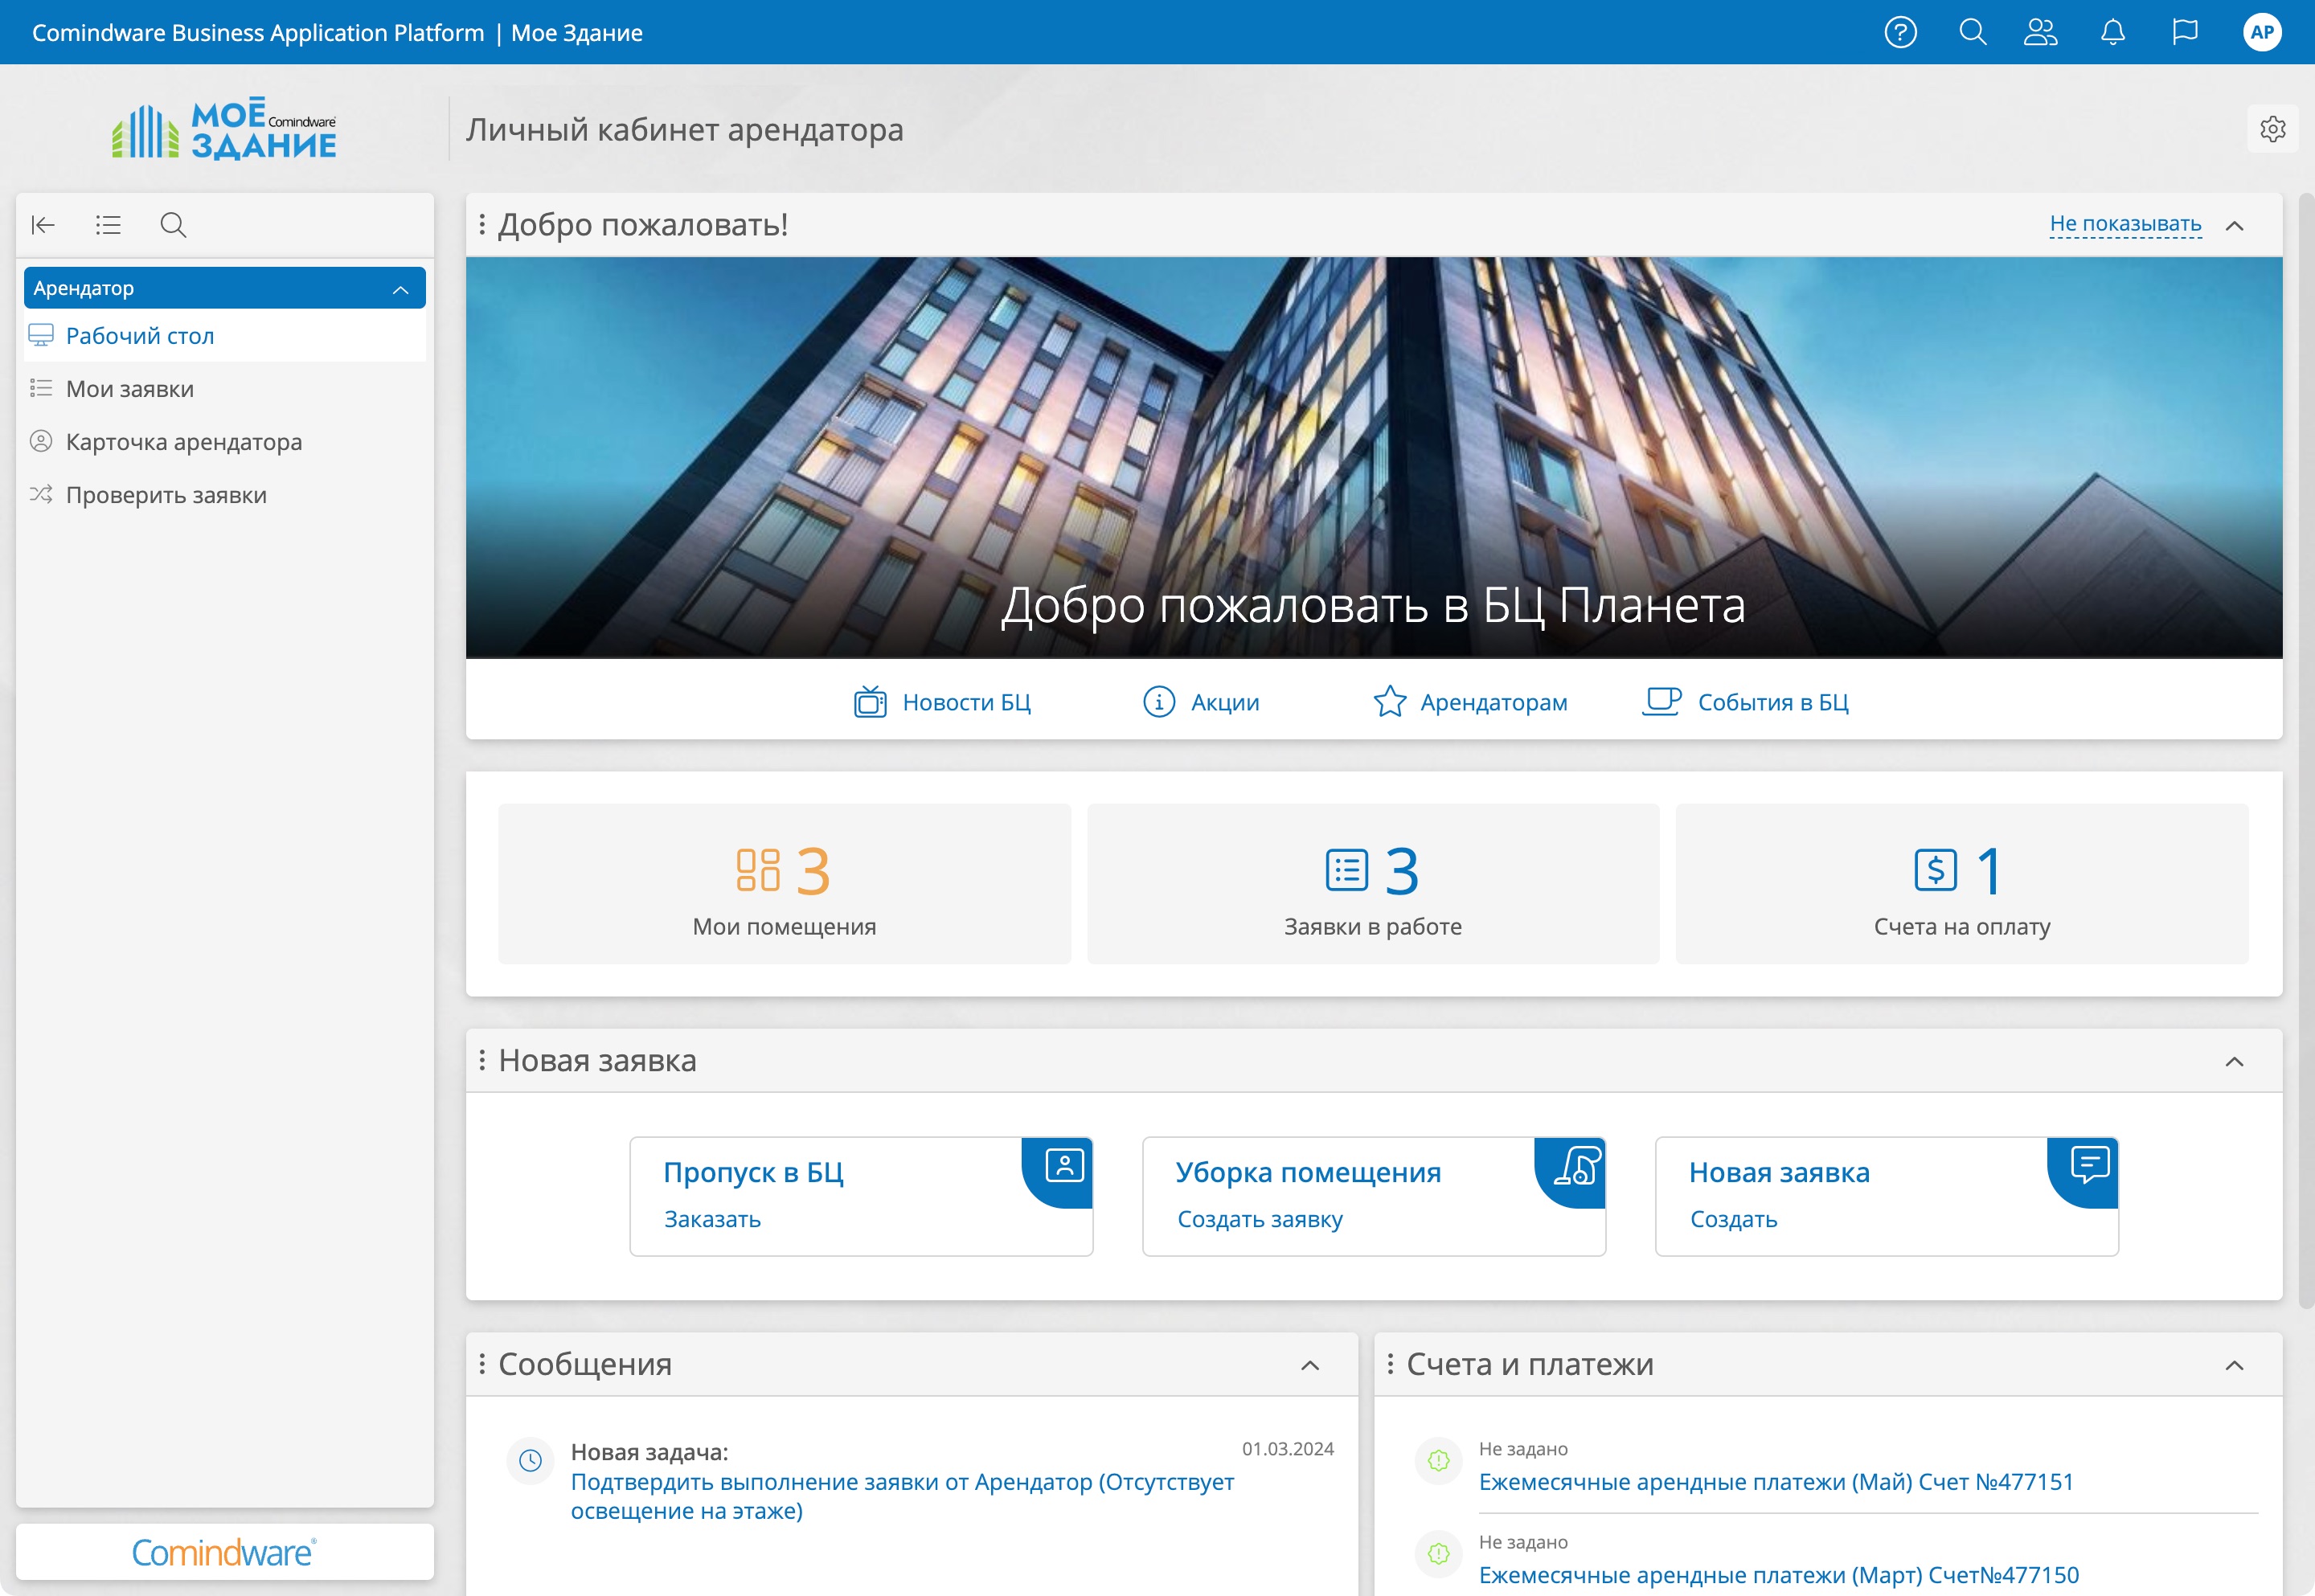The height and width of the screenshot is (1596, 2315).
Task: Open the Акции link
Action: pos(1224,702)
